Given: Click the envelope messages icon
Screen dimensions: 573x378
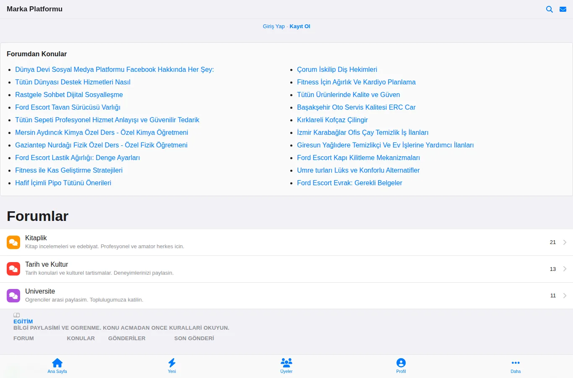Looking at the screenshot, I should (x=563, y=9).
